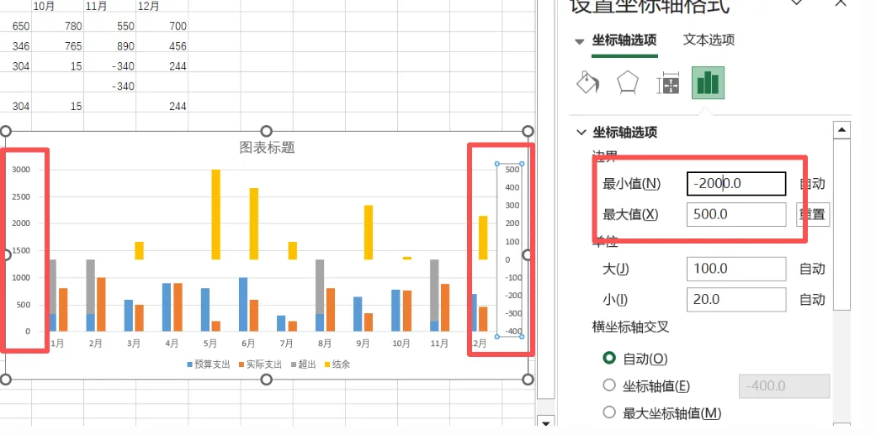
Task: Select the 图表标题 chart title
Action: pyautogui.click(x=267, y=148)
